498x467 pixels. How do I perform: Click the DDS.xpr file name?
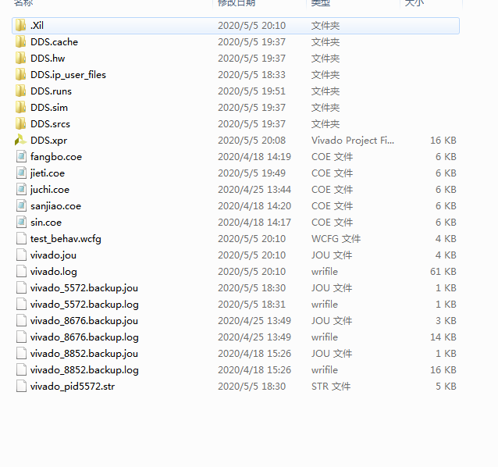point(49,140)
